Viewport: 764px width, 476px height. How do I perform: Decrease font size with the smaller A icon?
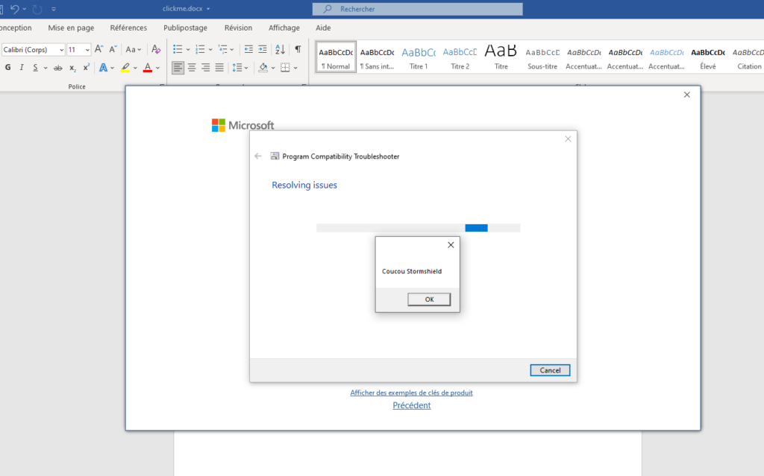pyautogui.click(x=113, y=49)
